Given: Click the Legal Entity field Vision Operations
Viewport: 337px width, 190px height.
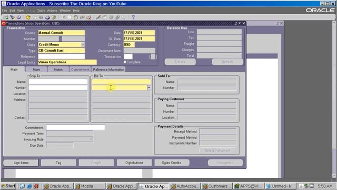Looking at the screenshot, I should [x=67, y=62].
